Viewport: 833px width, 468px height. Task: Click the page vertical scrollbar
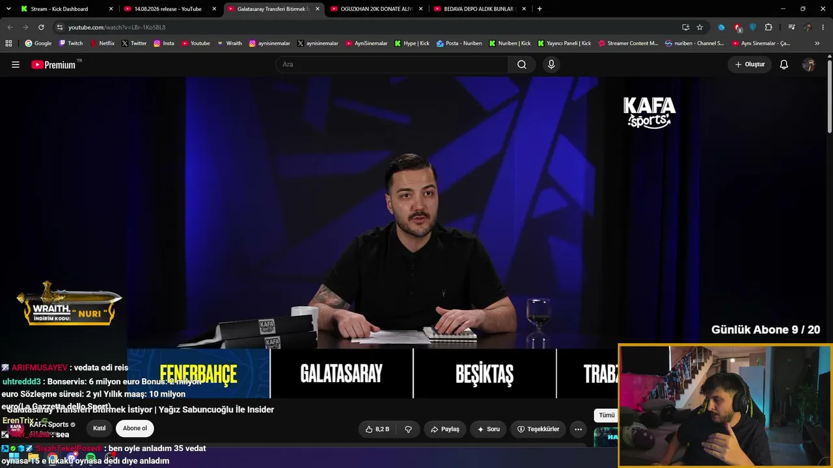(x=830, y=97)
